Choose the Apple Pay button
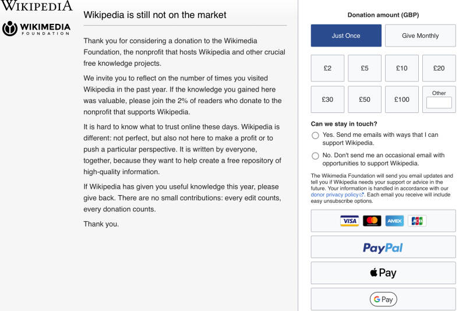466x311 pixels. tap(383, 273)
